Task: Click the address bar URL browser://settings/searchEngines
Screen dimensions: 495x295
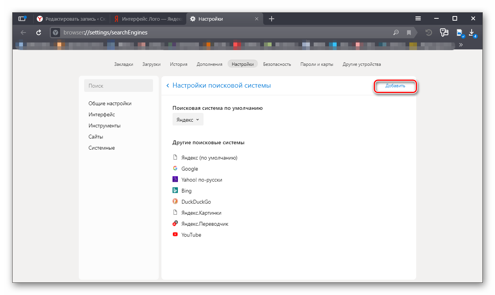Action: pyautogui.click(x=105, y=33)
